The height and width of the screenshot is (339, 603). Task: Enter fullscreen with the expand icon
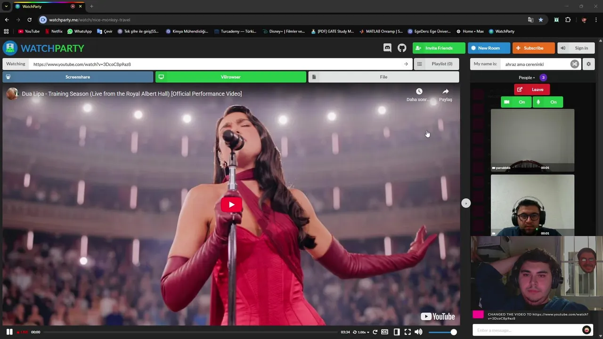[407, 332]
